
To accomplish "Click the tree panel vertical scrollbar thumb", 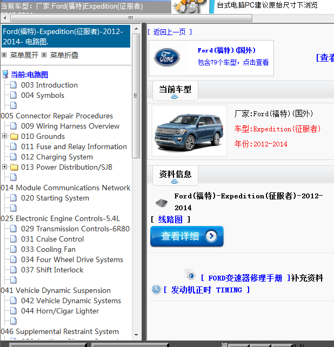I will coord(136,96).
